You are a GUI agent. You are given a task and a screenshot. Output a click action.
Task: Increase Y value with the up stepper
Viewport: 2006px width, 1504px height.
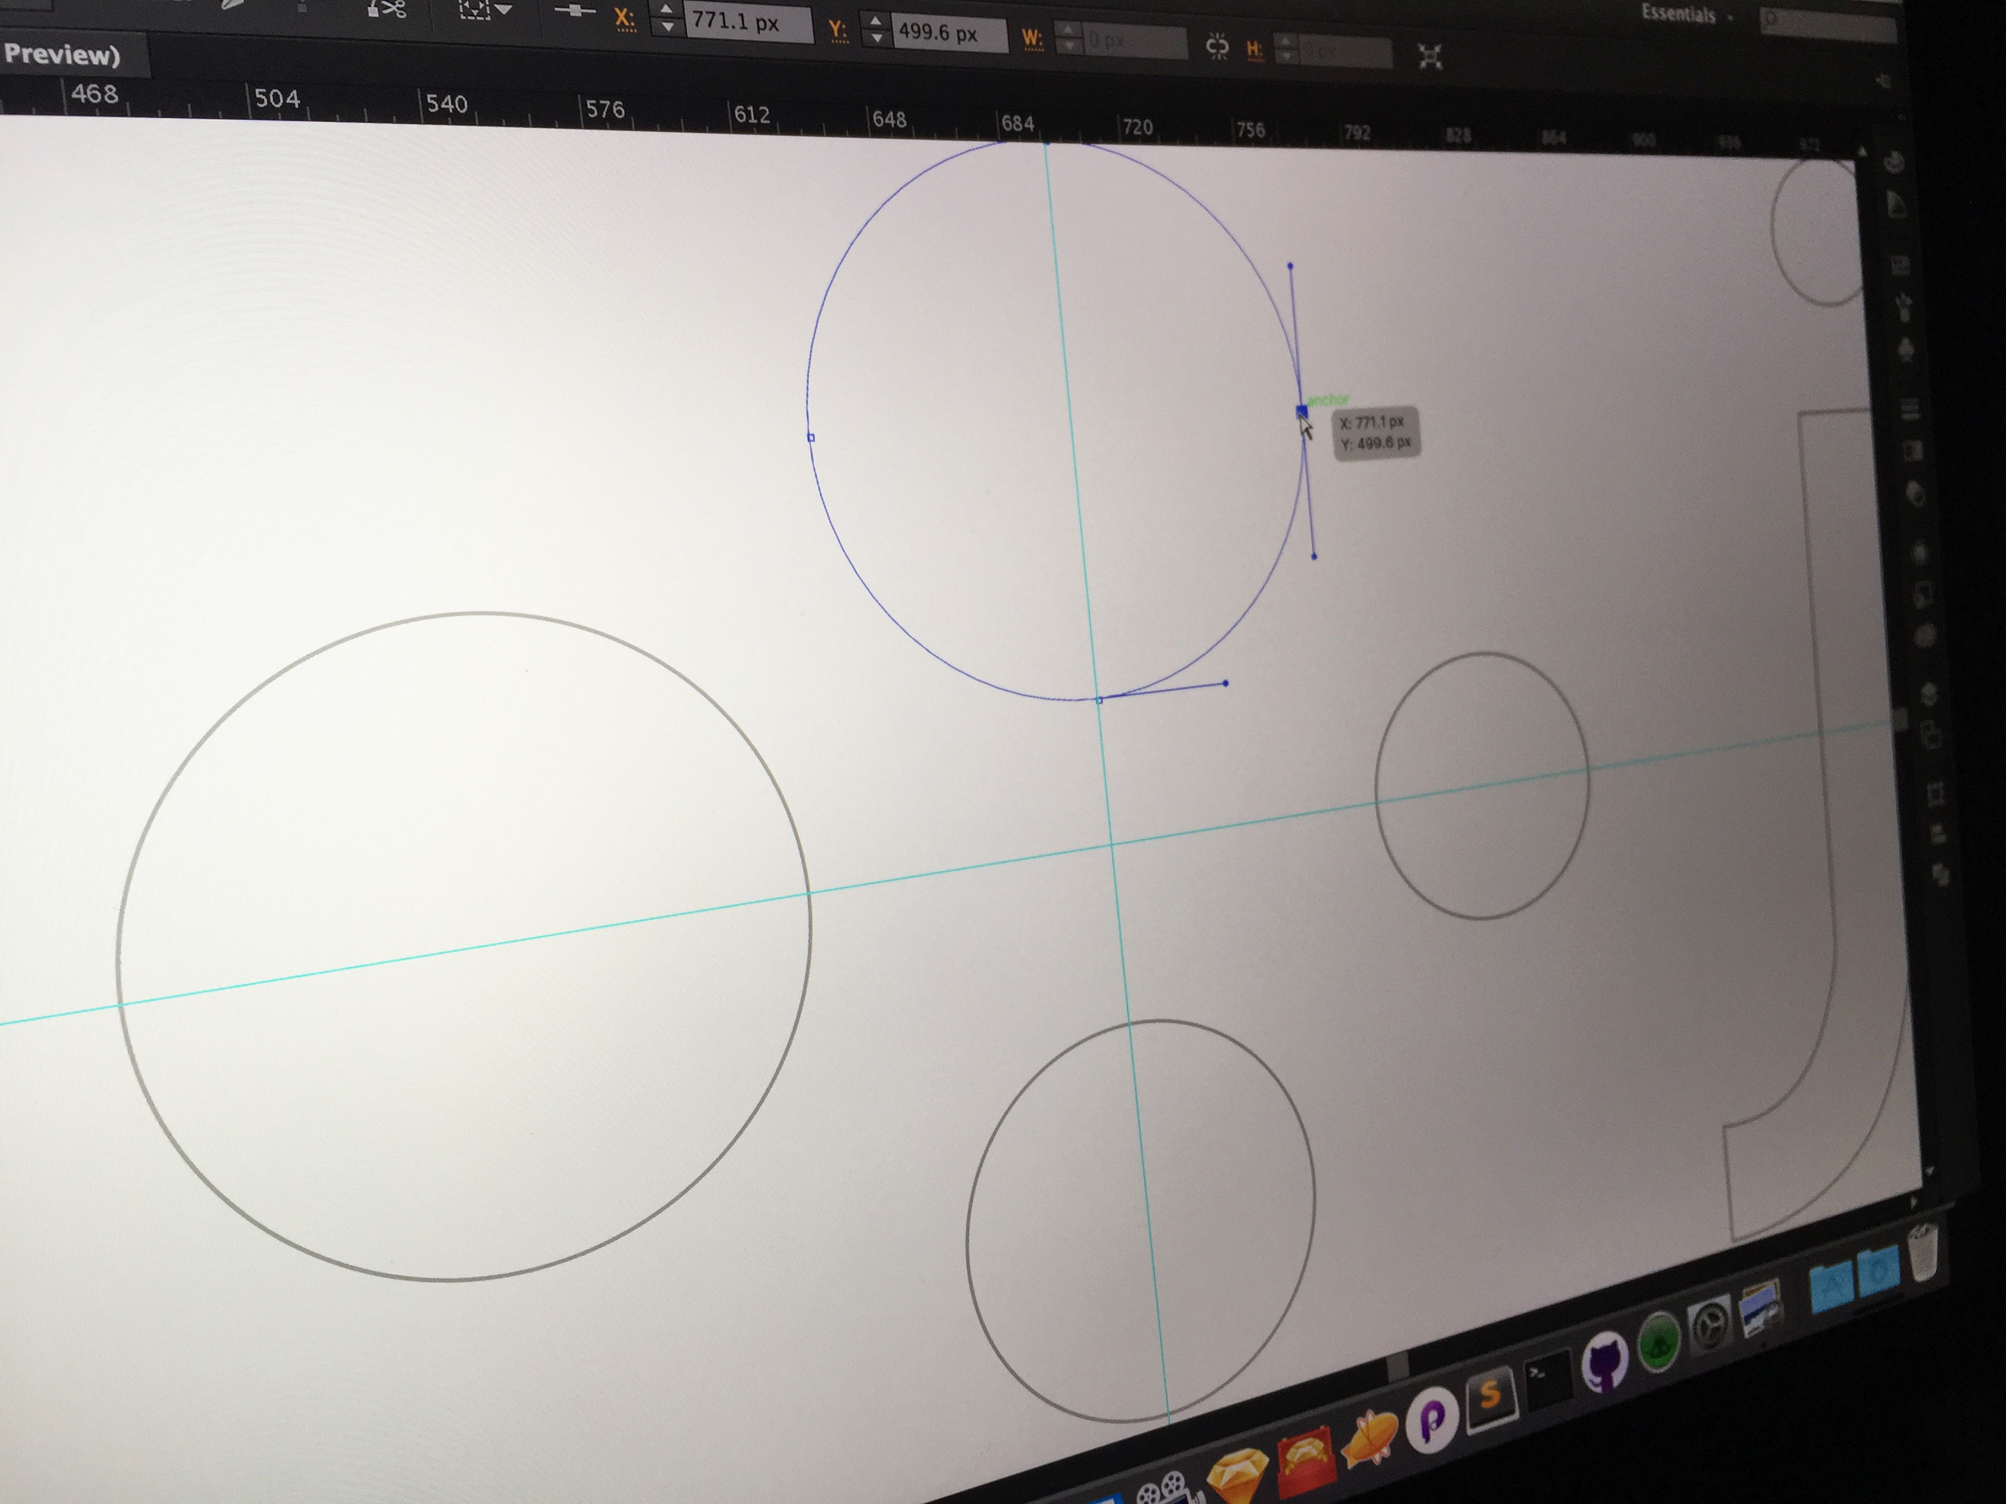875,20
